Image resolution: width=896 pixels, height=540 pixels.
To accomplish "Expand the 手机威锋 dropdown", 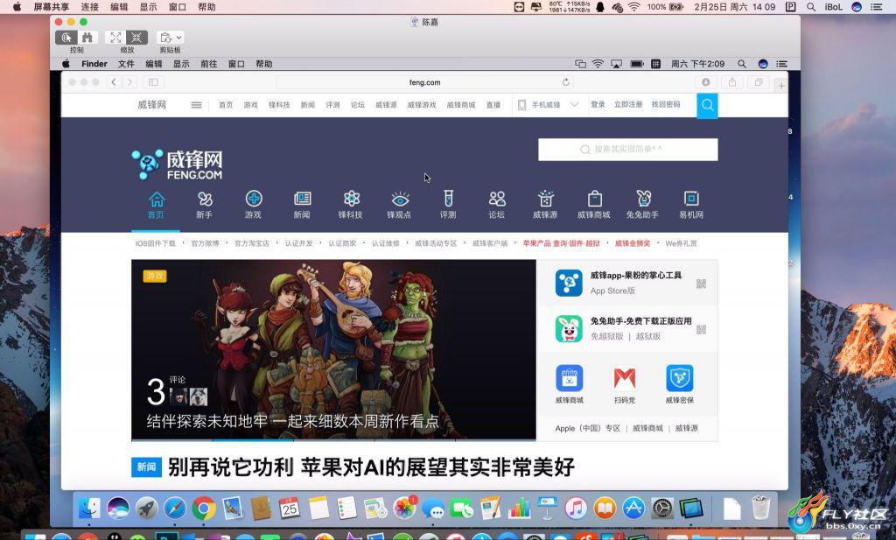I will [574, 104].
